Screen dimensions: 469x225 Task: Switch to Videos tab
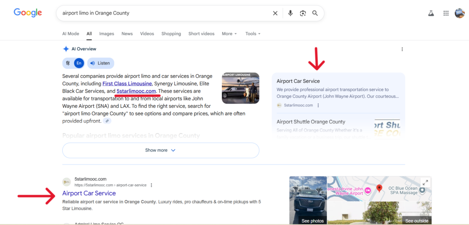pyautogui.click(x=147, y=34)
